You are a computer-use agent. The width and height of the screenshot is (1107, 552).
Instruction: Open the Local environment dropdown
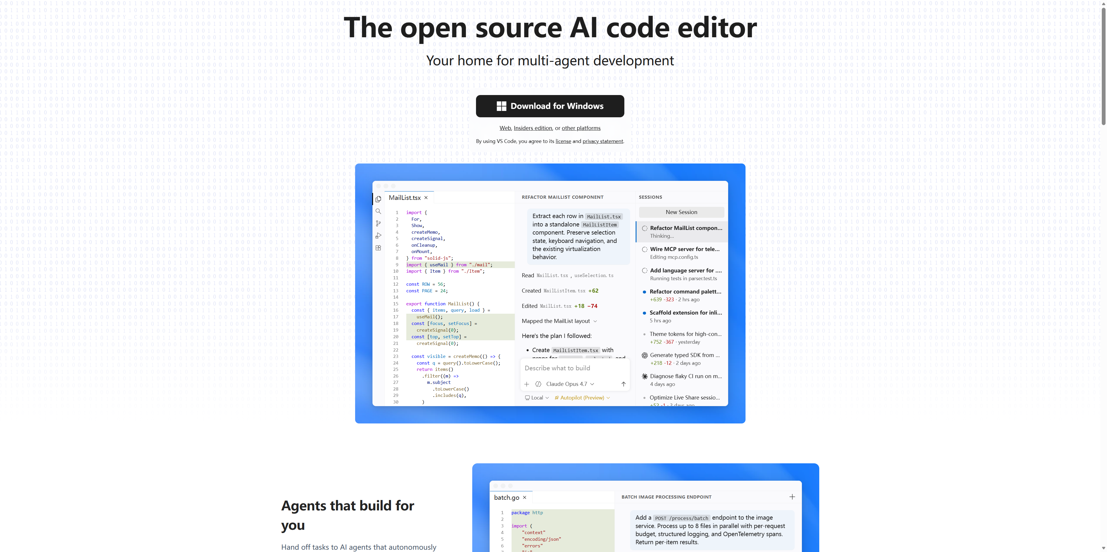pos(537,398)
